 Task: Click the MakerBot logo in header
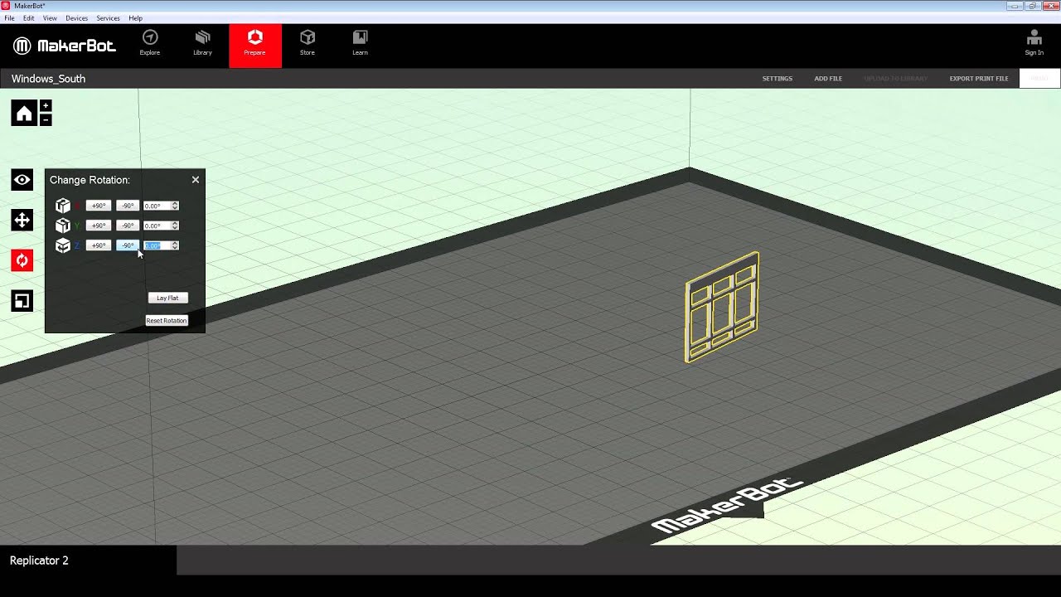click(64, 46)
